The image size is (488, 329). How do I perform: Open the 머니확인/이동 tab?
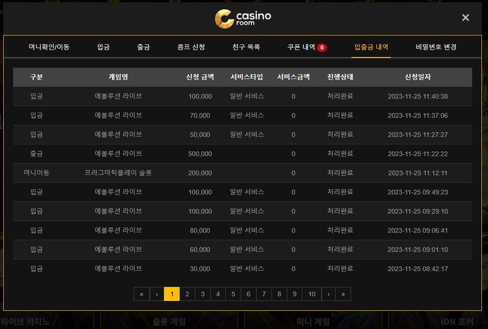(x=49, y=47)
